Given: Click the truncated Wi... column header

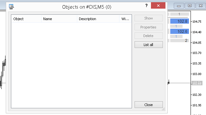Looking at the screenshot, I should (x=125, y=19).
